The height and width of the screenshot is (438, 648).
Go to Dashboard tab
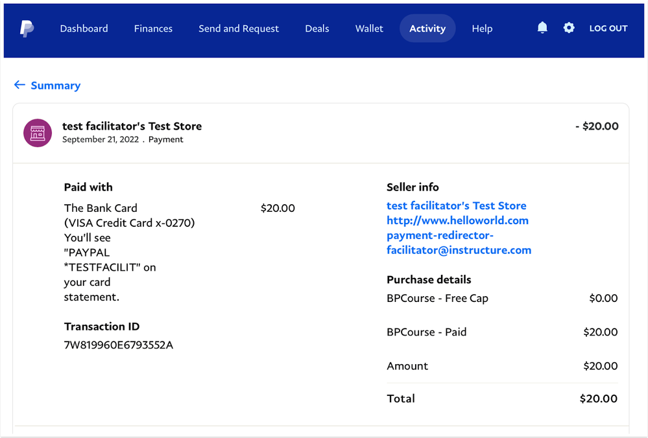point(84,29)
